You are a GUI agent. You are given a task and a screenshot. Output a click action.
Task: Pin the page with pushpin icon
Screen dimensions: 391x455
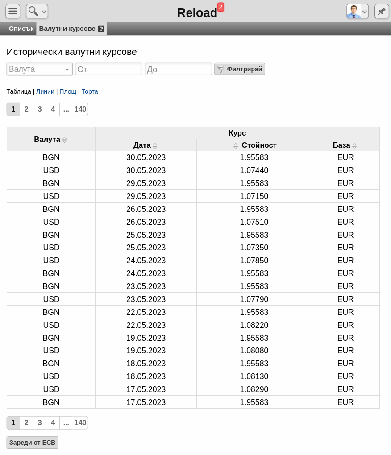pyautogui.click(x=382, y=12)
